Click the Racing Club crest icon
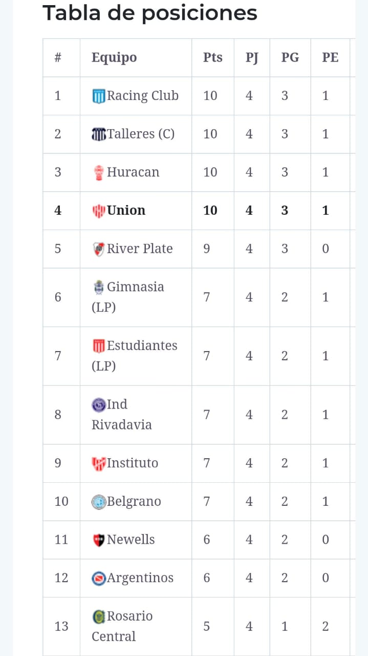The width and height of the screenshot is (368, 656). (99, 96)
